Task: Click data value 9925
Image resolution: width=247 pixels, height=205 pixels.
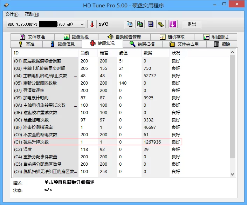Action: (x=149, y=98)
